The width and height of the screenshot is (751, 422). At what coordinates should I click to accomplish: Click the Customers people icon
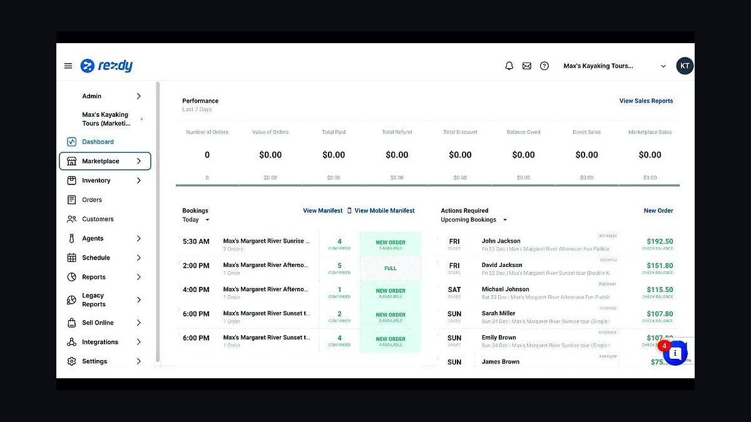click(x=71, y=219)
